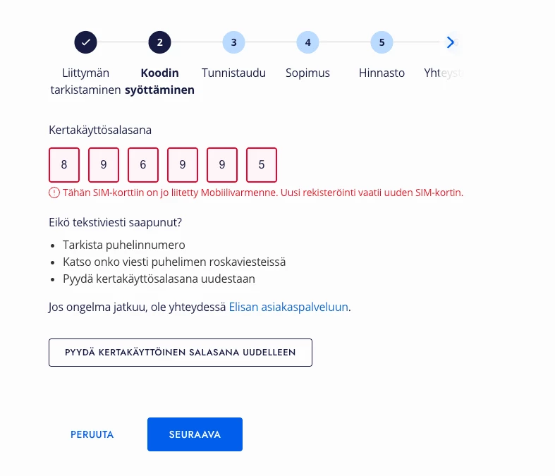
Task: Open Elisan asiakaspalveluun link
Action: 288,307
